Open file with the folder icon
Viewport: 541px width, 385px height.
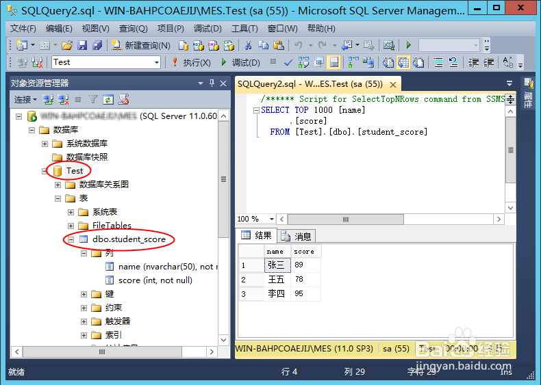point(67,45)
